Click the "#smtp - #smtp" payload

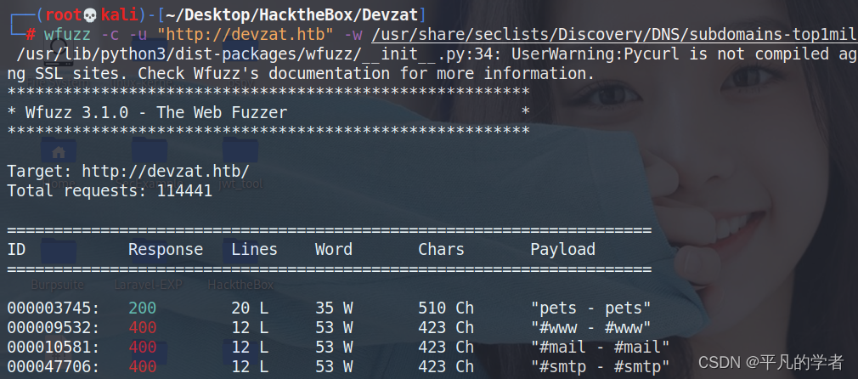601,367
